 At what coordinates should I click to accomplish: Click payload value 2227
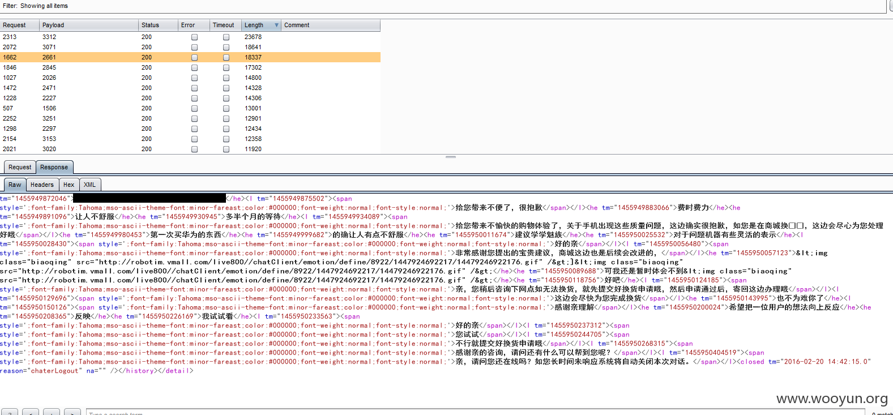[x=49, y=98]
